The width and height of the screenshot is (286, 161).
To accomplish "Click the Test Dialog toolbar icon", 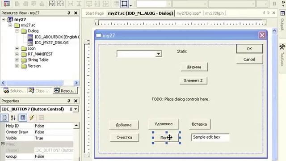I will (7, 4).
